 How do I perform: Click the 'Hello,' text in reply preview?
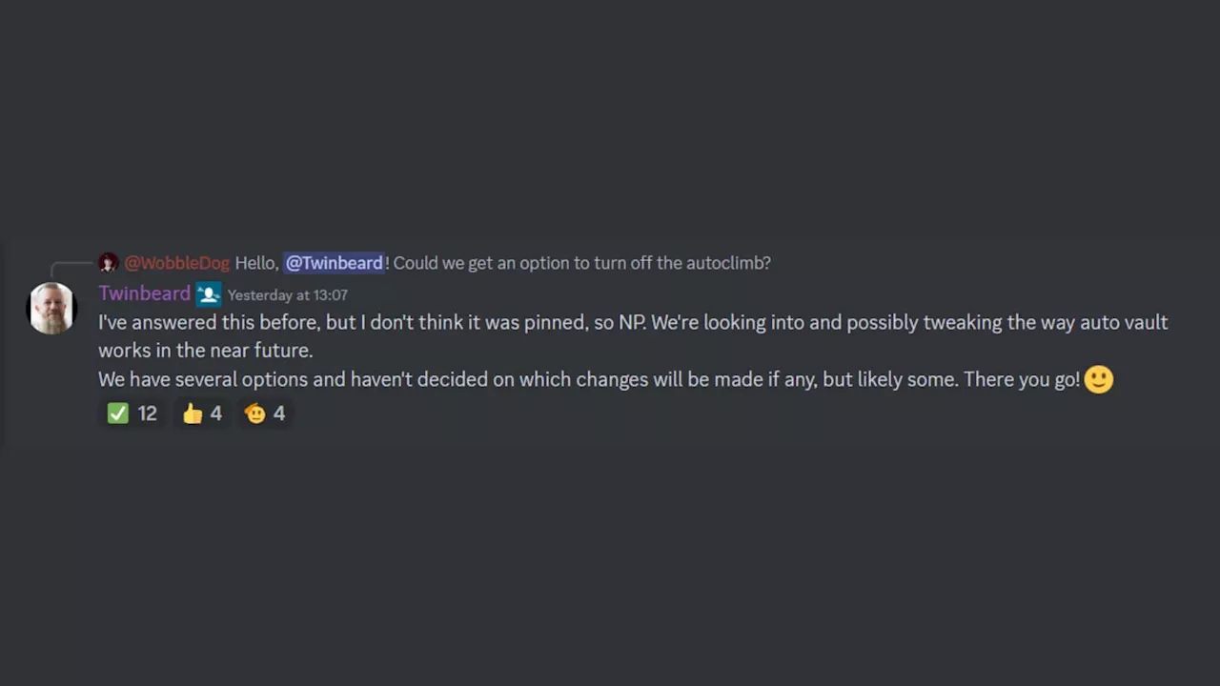pos(256,263)
